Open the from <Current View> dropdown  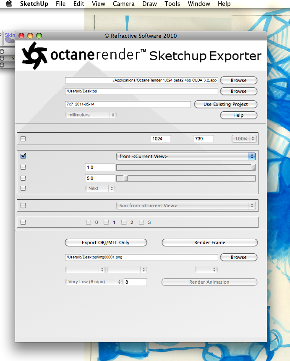coord(186,156)
